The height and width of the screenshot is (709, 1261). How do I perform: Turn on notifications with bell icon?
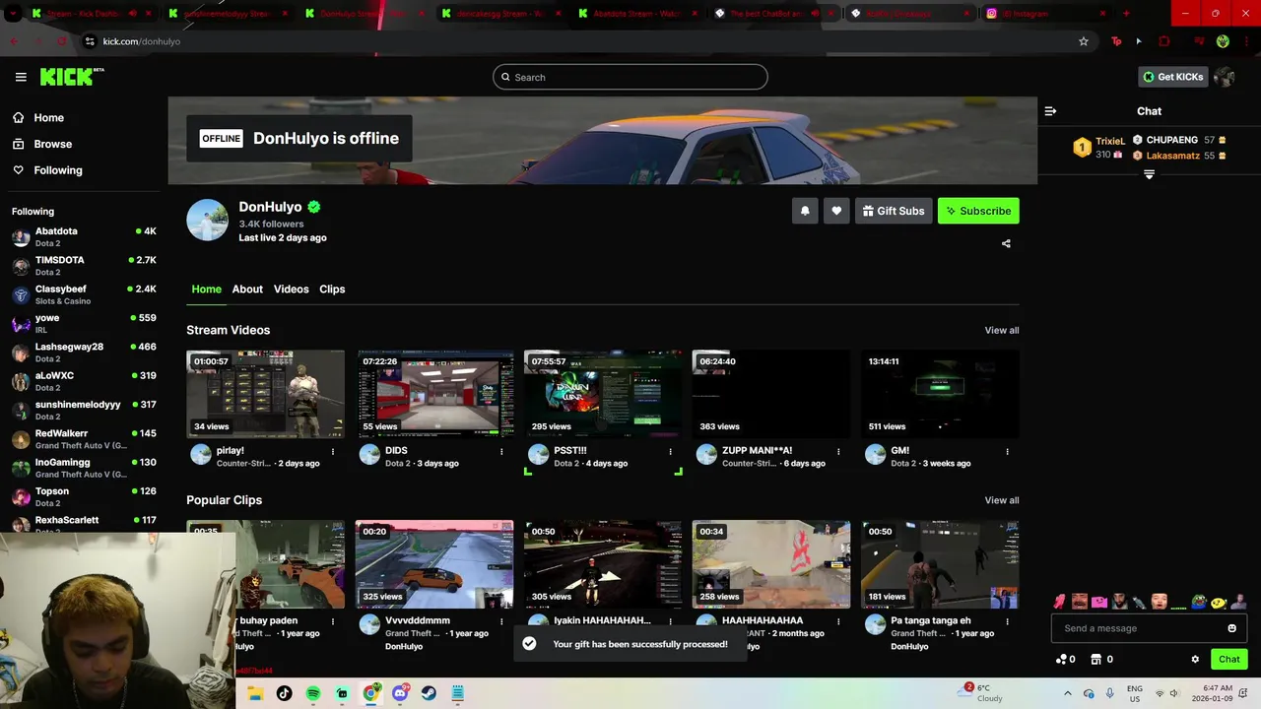pos(805,211)
